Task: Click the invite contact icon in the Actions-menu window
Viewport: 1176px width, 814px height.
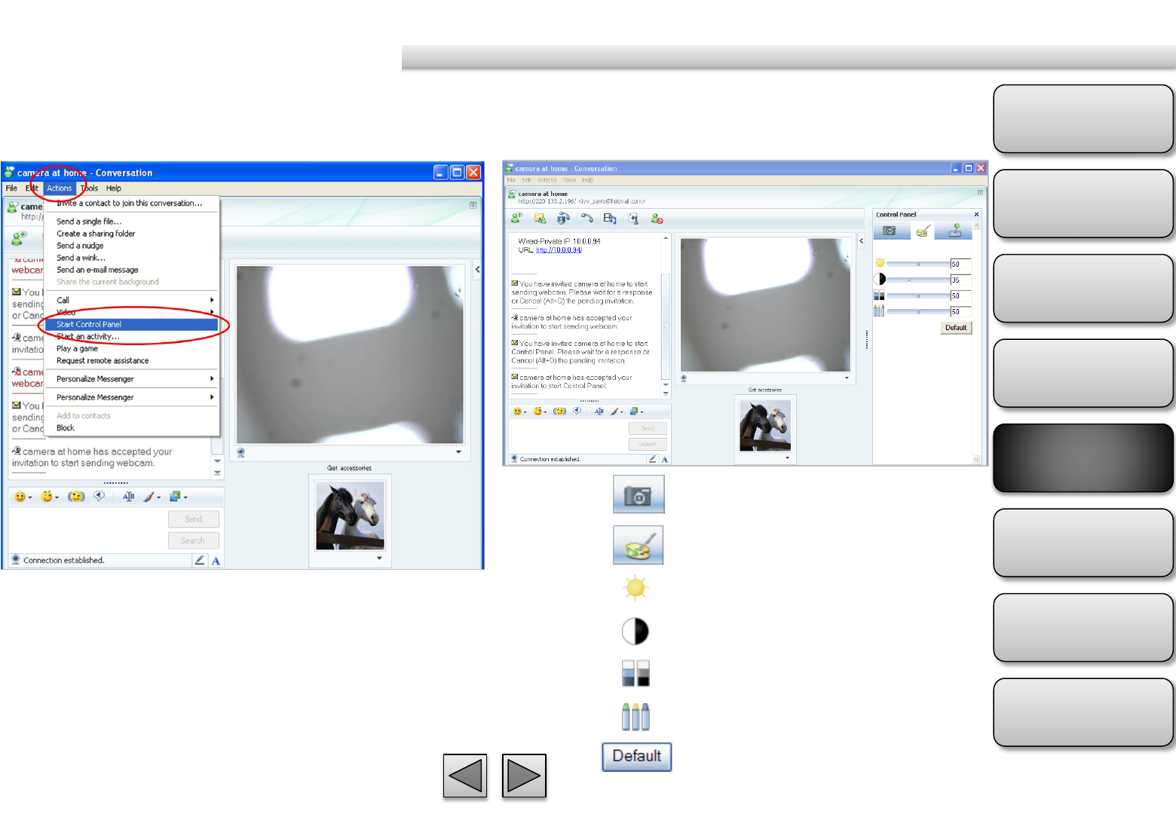Action: point(19,239)
